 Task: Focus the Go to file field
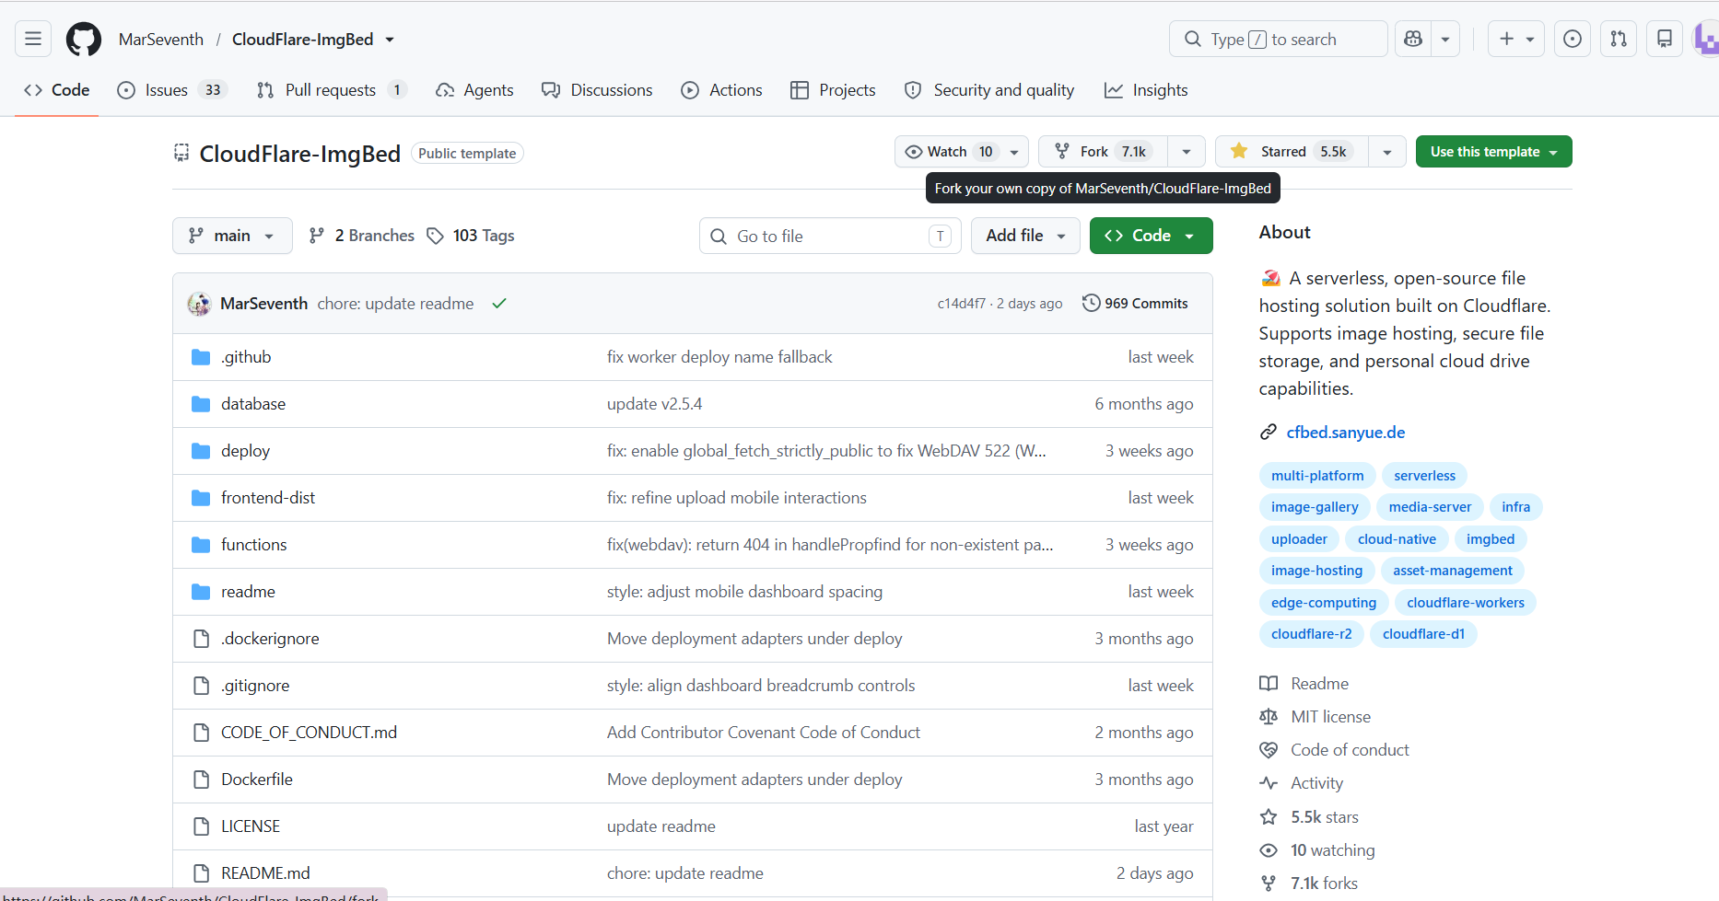point(830,236)
